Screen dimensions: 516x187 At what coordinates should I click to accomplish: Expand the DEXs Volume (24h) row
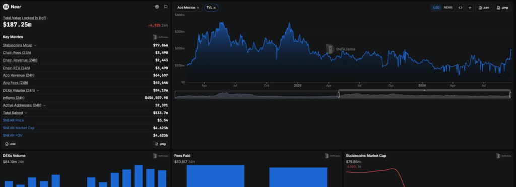pos(38,90)
